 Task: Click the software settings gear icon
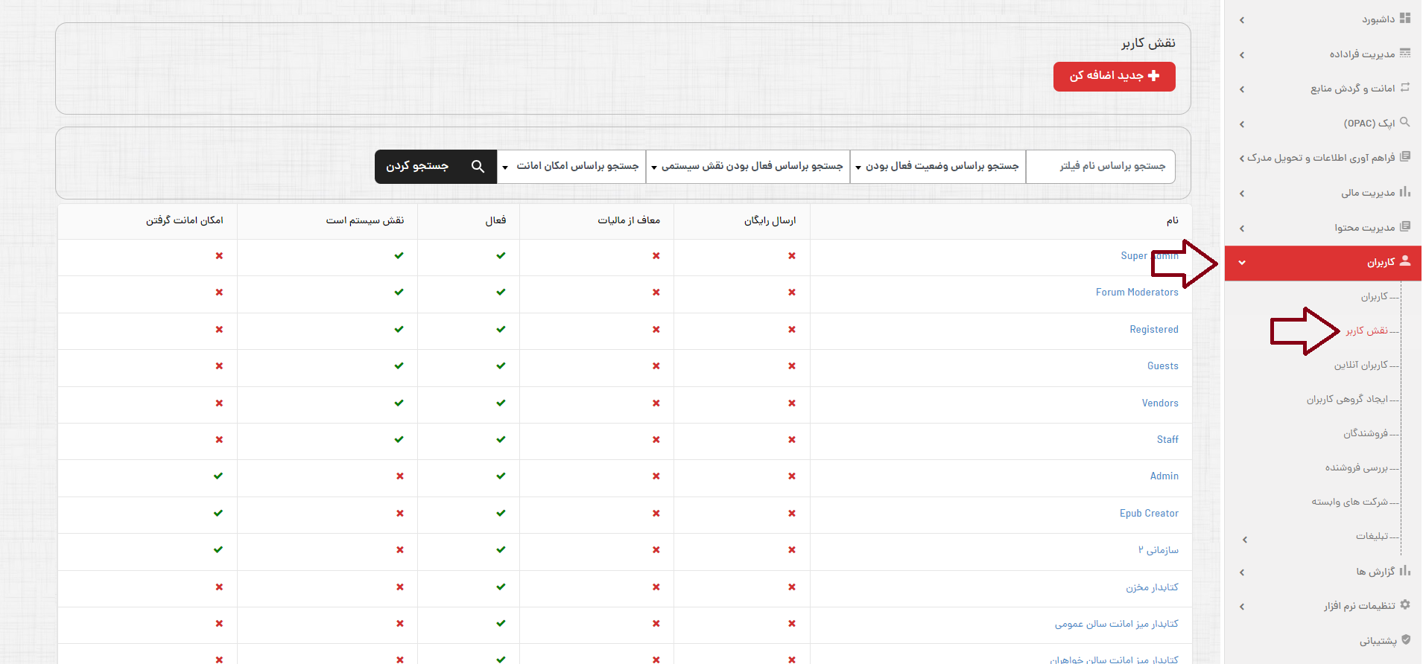pos(1405,605)
